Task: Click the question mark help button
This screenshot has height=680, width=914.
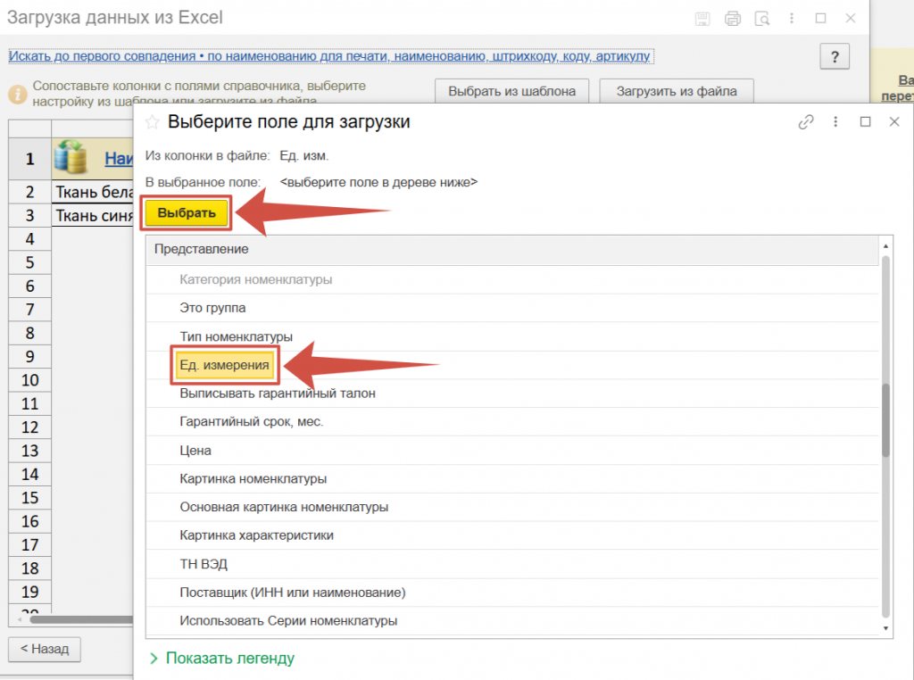Action: [x=835, y=57]
